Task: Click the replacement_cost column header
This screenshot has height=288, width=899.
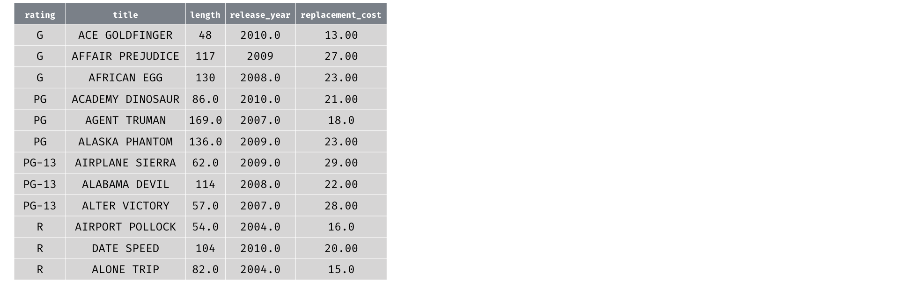Action: [341, 14]
